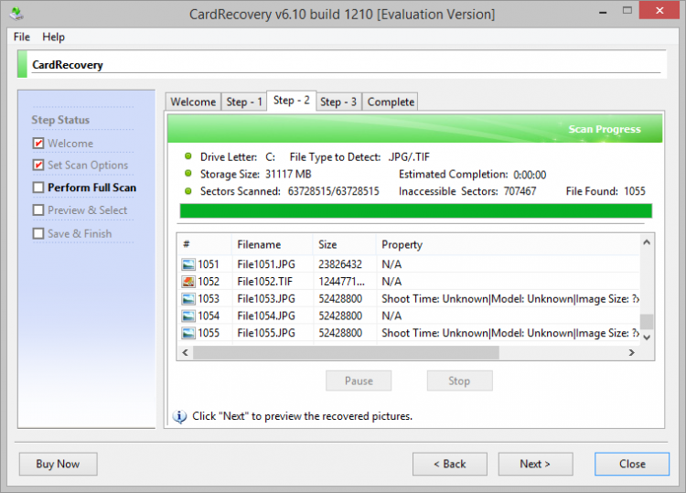Click the vertical scrollbar thumb in file list
This screenshot has height=493, width=686.
point(647,321)
